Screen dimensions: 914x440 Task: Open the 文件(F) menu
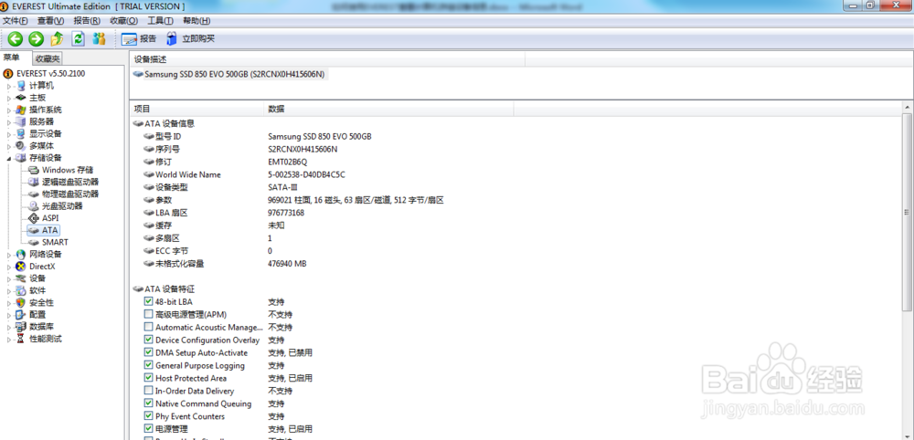pyautogui.click(x=16, y=21)
